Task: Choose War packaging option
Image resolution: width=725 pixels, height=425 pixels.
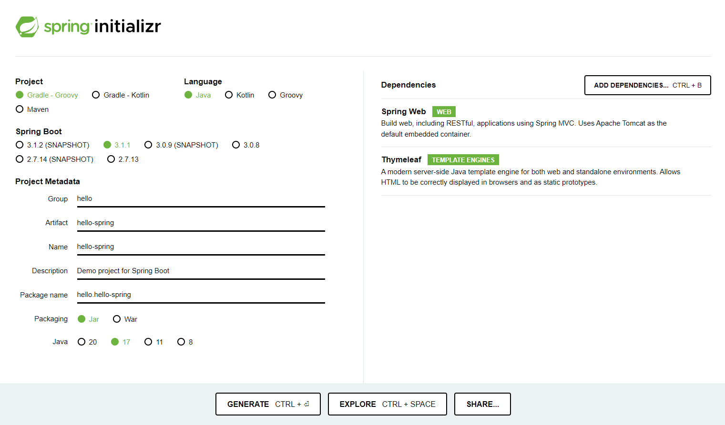Action: [125, 319]
